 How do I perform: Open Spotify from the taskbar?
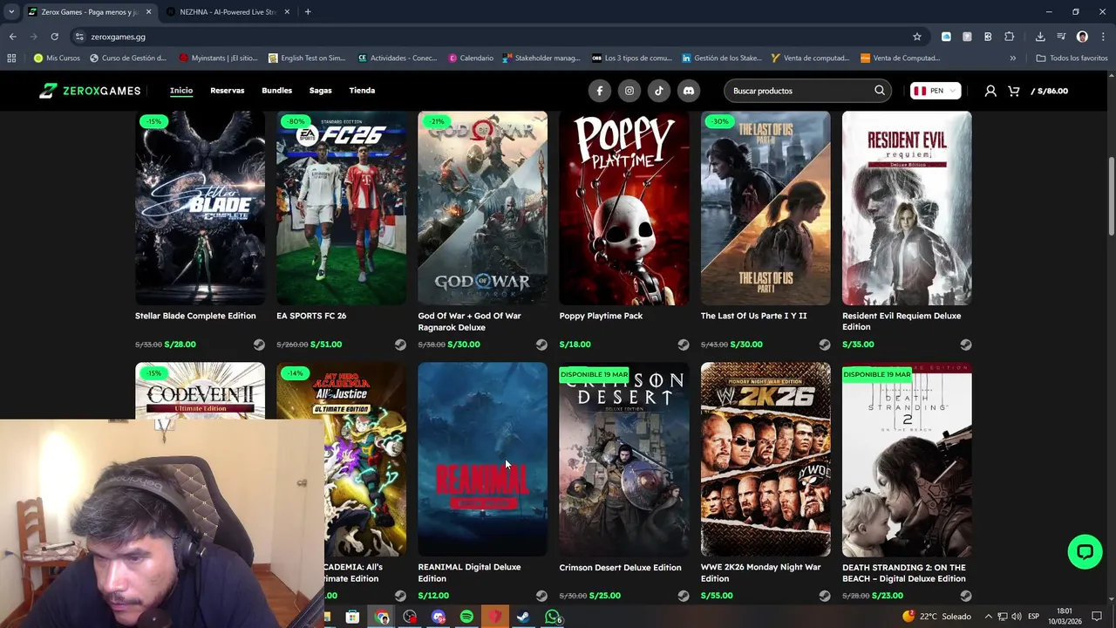466,617
